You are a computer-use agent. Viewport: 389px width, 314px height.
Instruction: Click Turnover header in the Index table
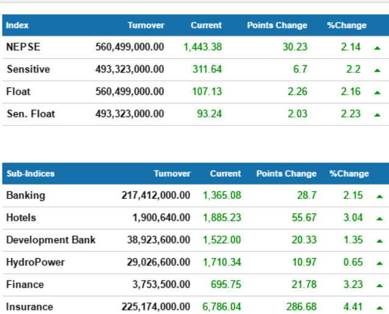pos(146,26)
